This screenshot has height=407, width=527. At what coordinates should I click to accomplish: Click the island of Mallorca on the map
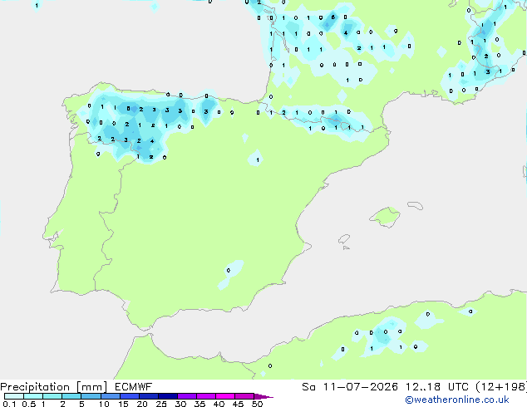(385, 217)
